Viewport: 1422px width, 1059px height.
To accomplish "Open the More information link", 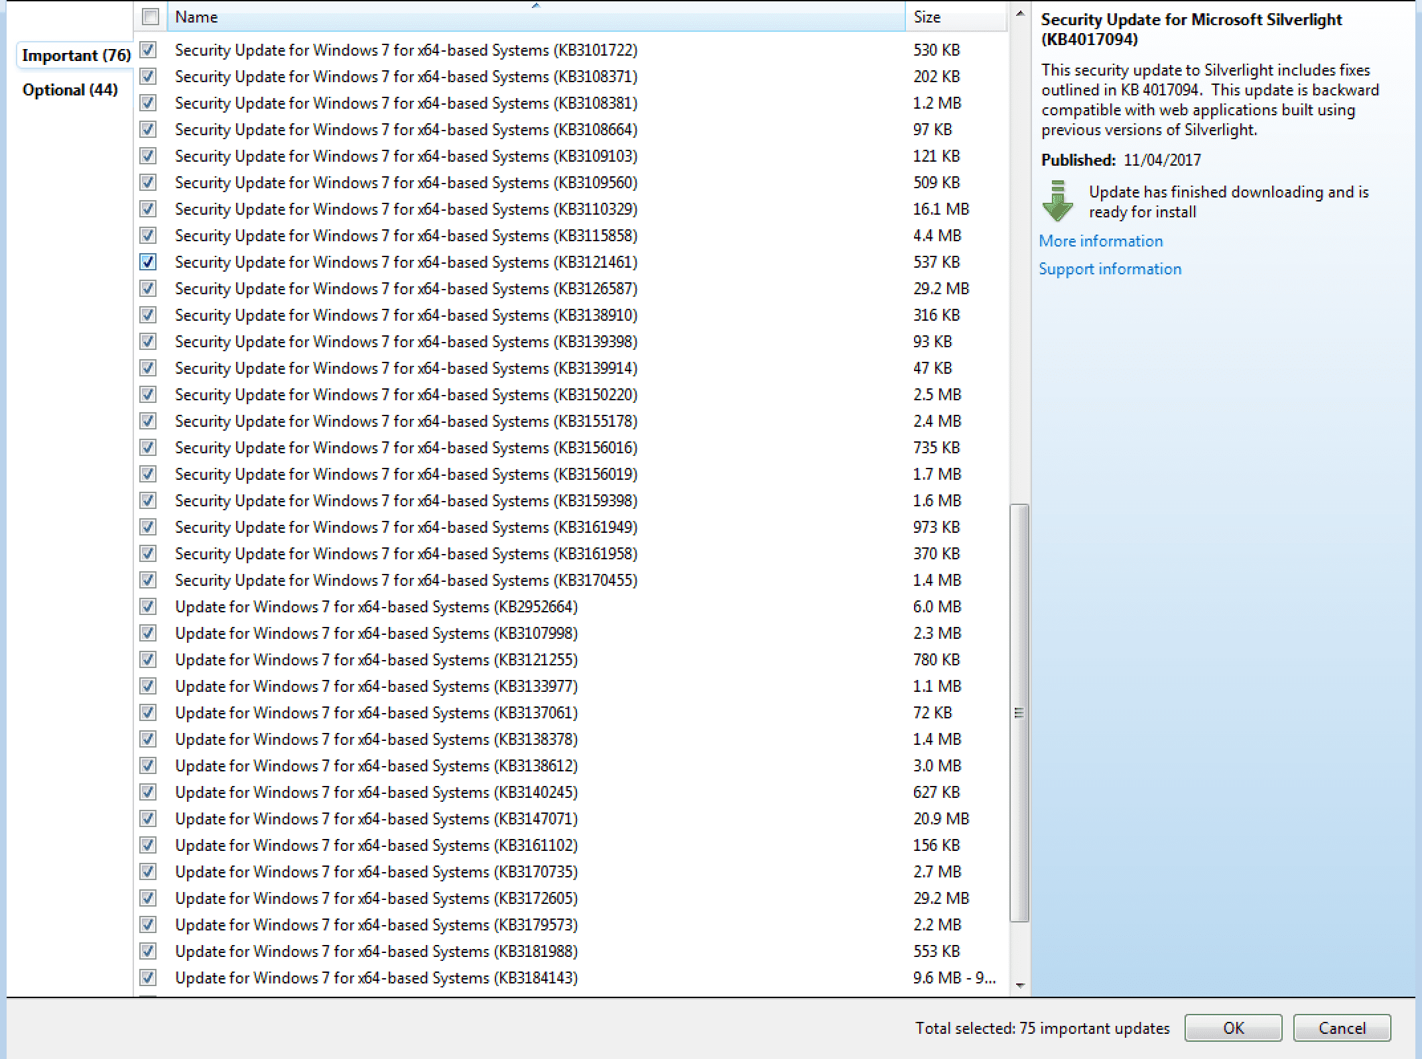I will pos(1100,241).
